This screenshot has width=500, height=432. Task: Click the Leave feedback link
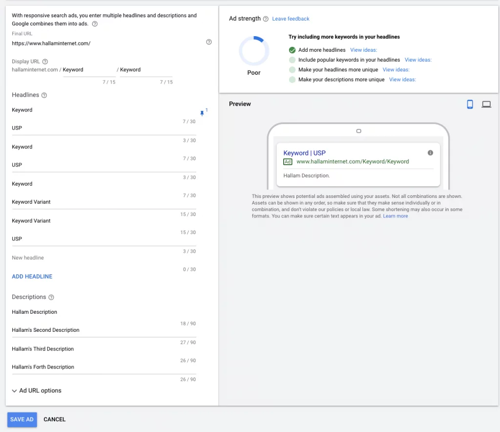click(291, 19)
